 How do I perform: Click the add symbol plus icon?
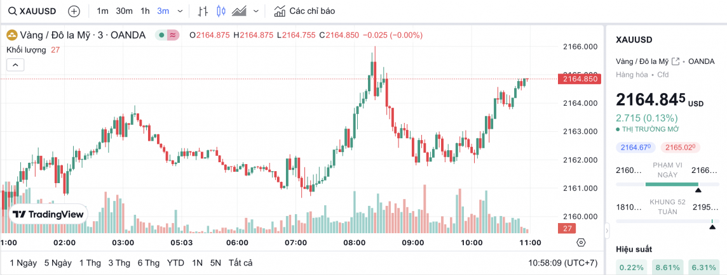point(74,11)
